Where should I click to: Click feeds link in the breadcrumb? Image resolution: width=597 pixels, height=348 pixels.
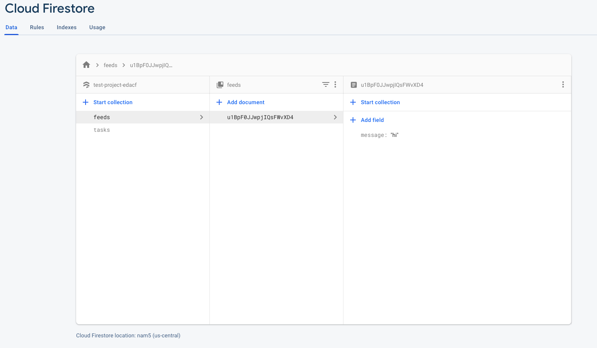tap(110, 65)
